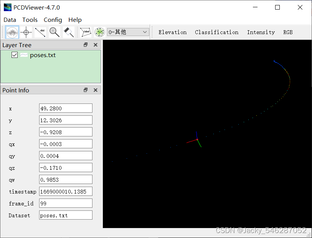Close the Layer Tree panel
The height and width of the screenshot is (238, 312).
tap(96, 45)
